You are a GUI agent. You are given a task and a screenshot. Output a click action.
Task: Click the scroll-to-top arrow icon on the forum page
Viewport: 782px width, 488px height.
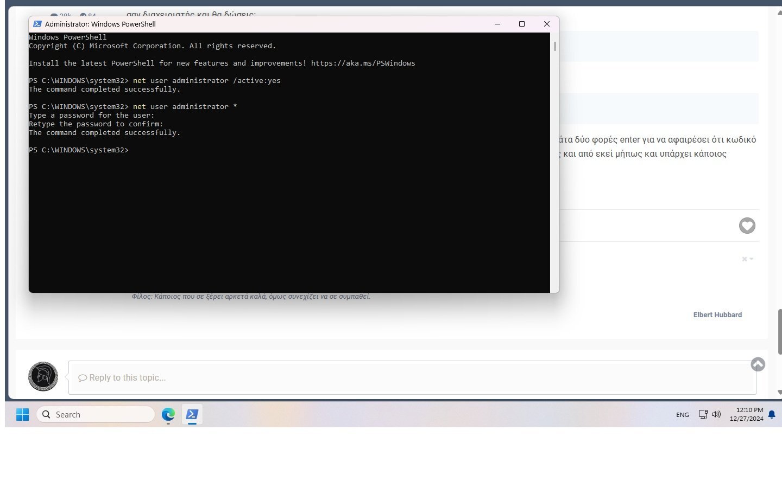pyautogui.click(x=758, y=364)
